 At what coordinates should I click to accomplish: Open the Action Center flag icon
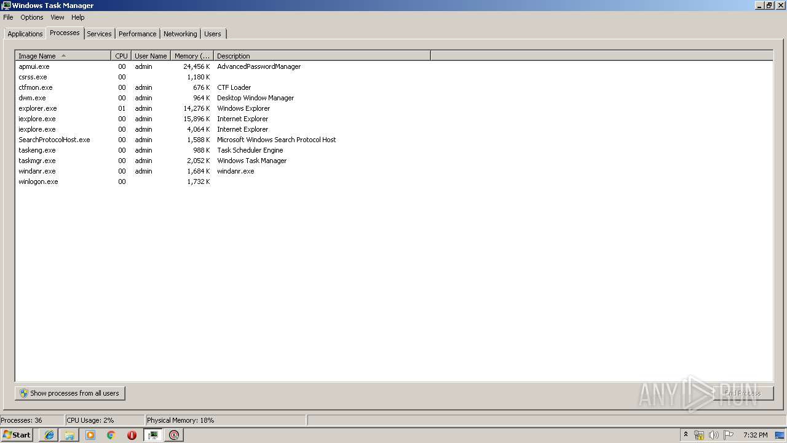click(x=729, y=435)
